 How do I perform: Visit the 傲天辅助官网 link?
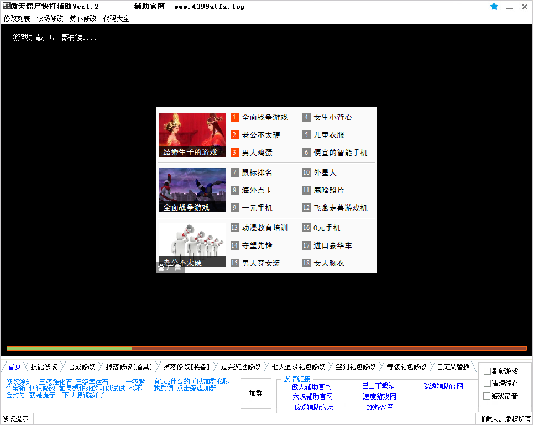(312, 386)
